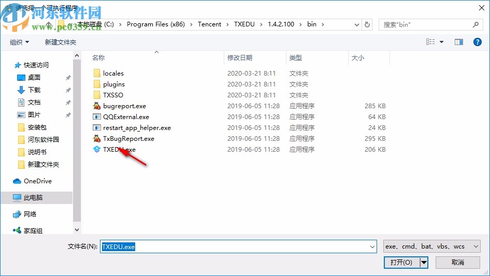Click the Downloads (下载) arrow icon
This screenshot has width=490, height=276.
(x=21, y=90)
